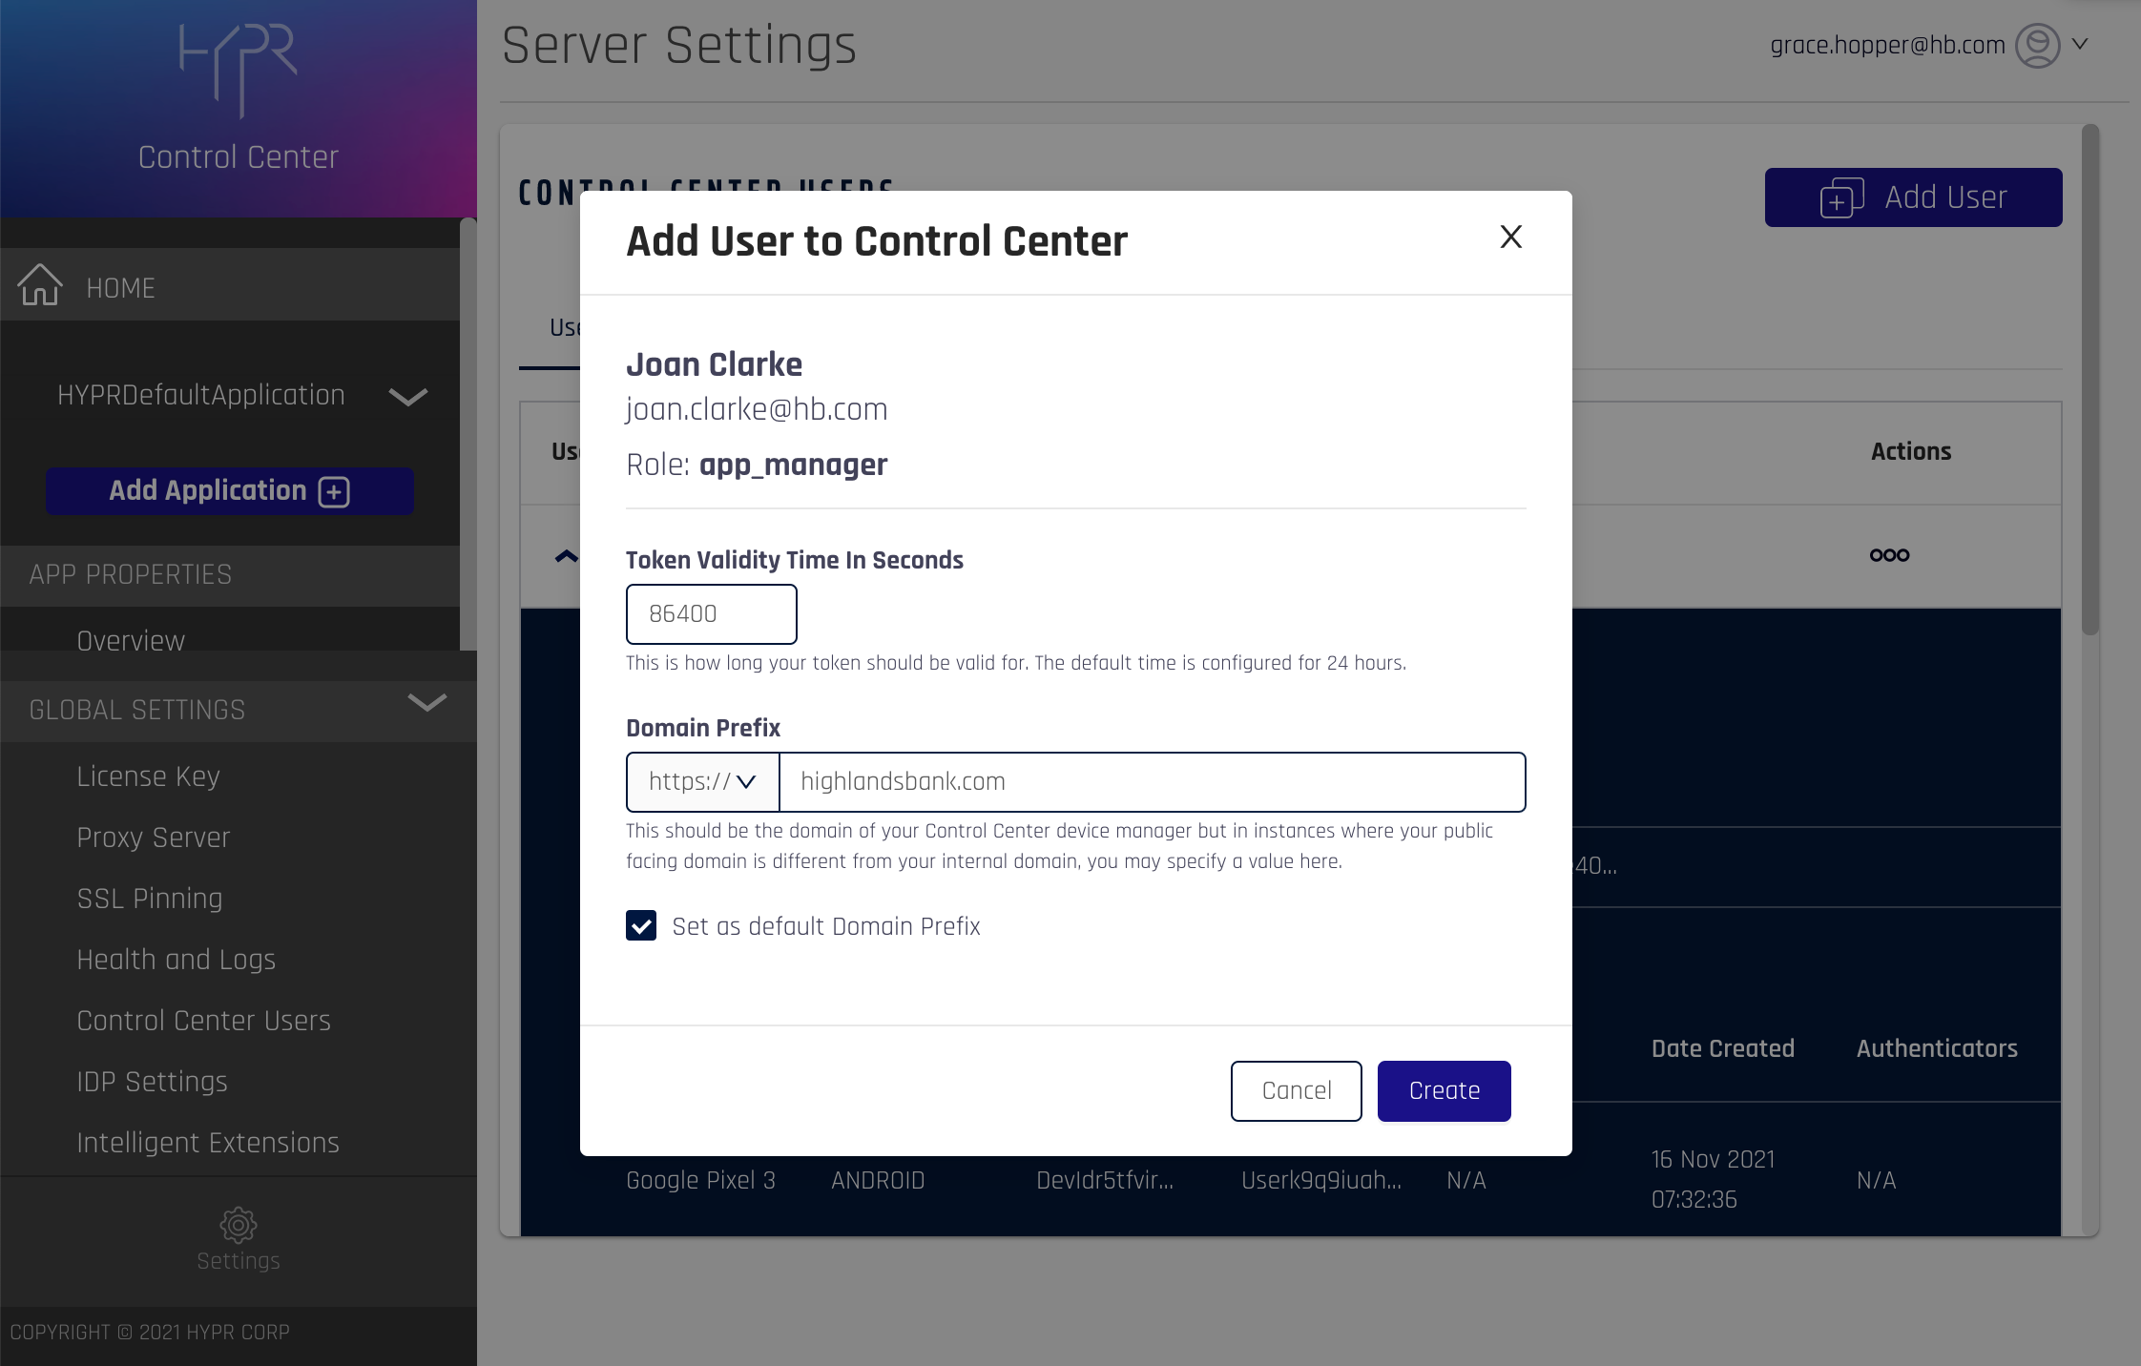
Task: Close the Add User dialog
Action: 1510,237
